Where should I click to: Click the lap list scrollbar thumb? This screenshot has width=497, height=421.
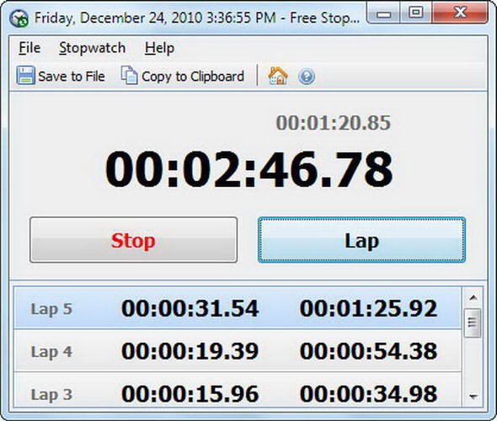click(473, 323)
